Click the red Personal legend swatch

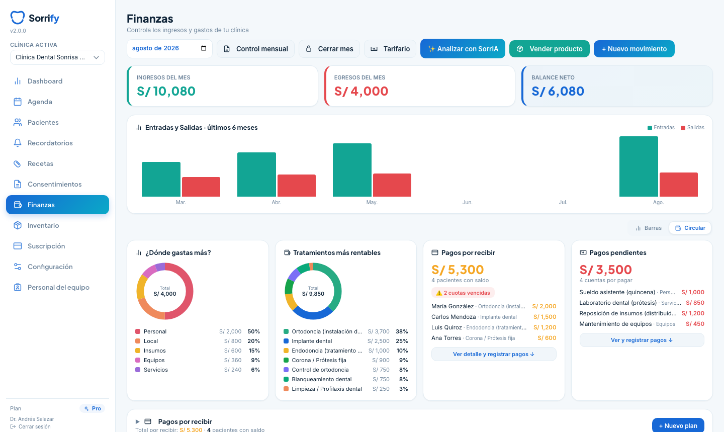pos(138,331)
